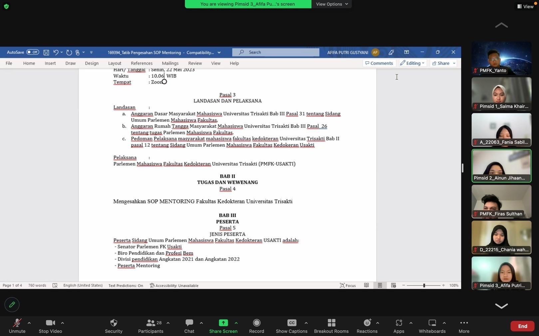Open the Reactions menu
This screenshot has width=539, height=336.
click(x=367, y=326)
